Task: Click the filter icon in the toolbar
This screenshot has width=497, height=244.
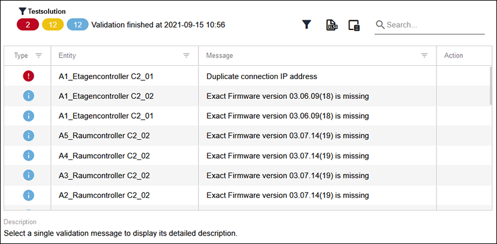Action: [306, 25]
